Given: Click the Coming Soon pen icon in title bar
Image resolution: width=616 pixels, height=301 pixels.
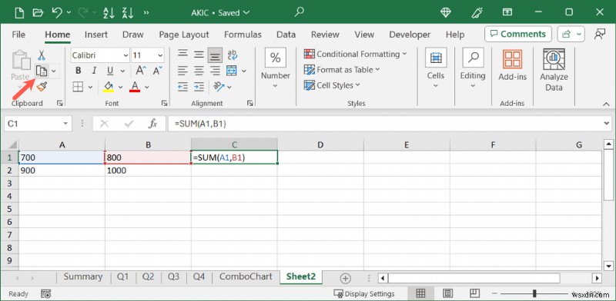Looking at the screenshot, I should coord(476,12).
